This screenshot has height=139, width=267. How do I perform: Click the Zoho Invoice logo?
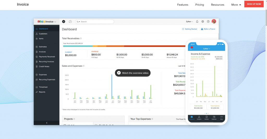tap(45, 22)
